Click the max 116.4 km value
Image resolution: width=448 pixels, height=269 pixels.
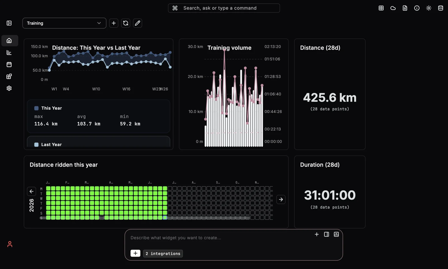(x=46, y=124)
